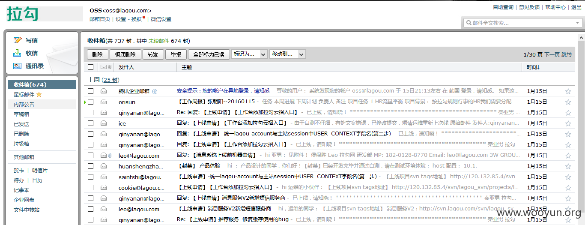585x225 pixels.
Task: Open the 收件箱(674) folder
Action: click(42, 84)
